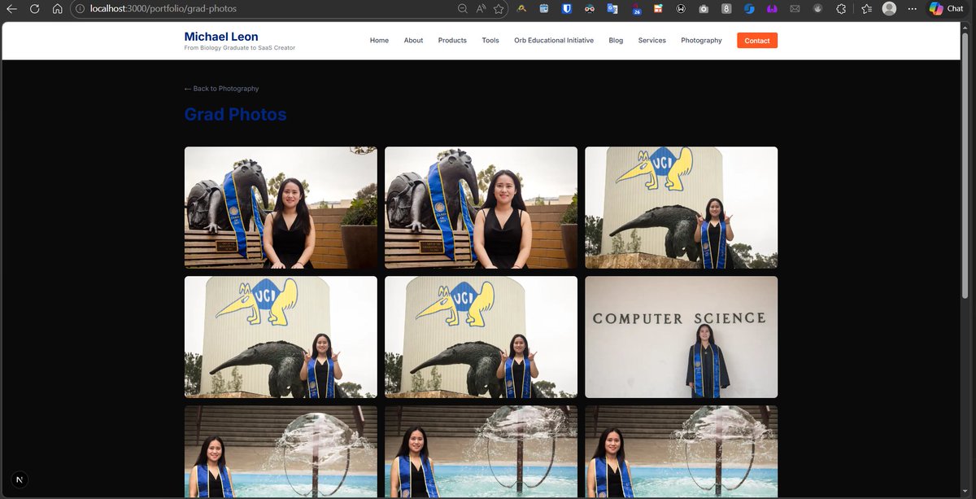Open middle bottom-row fountain photo
The width and height of the screenshot is (976, 499).
[481, 452]
